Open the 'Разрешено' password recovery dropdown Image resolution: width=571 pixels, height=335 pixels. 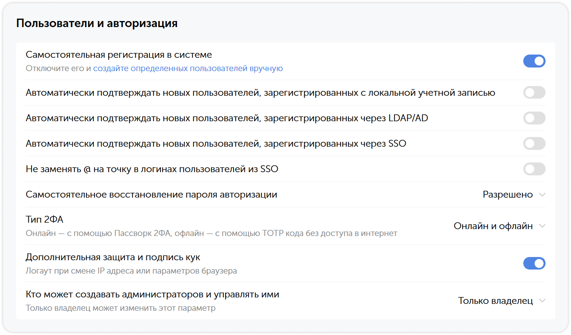pyautogui.click(x=507, y=194)
